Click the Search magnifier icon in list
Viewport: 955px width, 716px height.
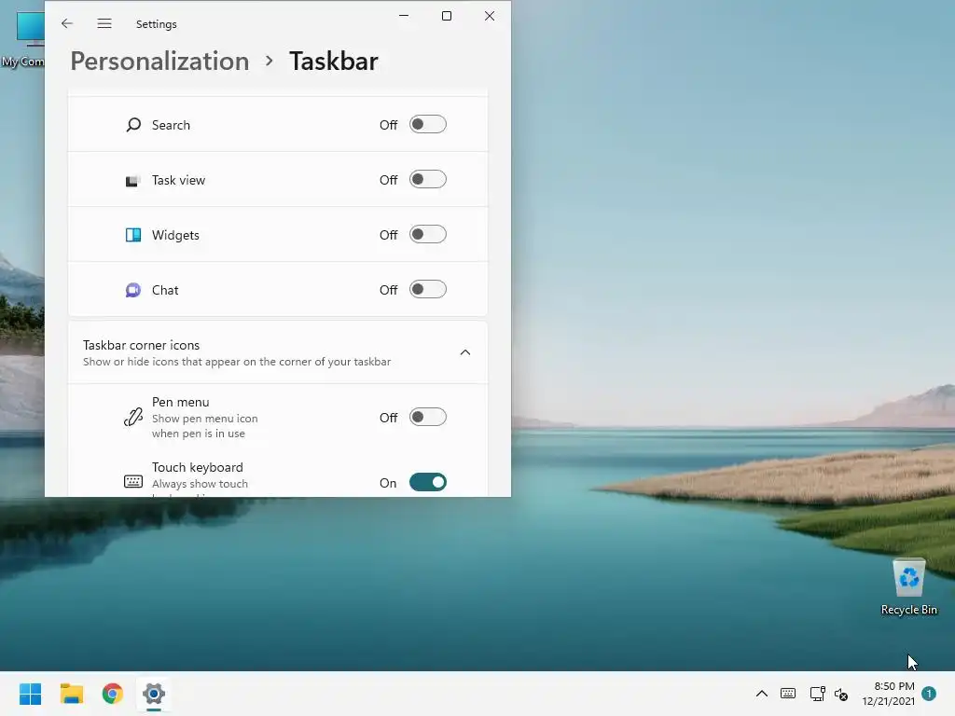(x=133, y=125)
